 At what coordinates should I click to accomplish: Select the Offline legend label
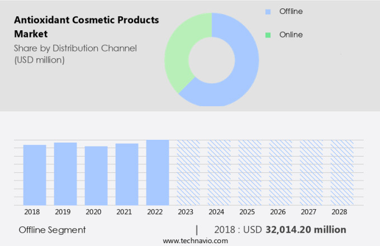291,11
